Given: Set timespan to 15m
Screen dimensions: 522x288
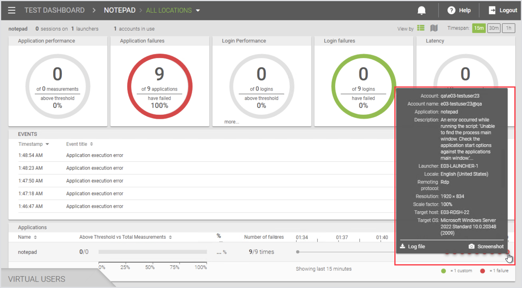Looking at the screenshot, I should pos(478,28).
